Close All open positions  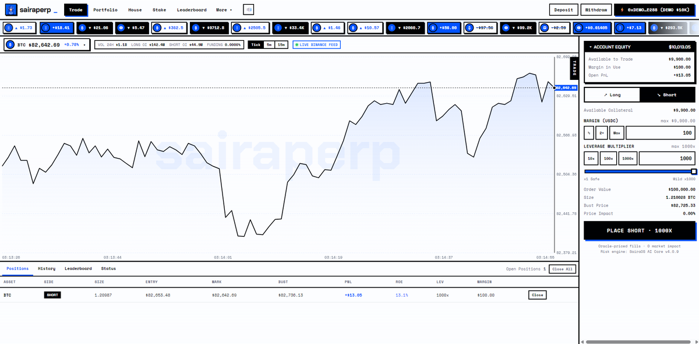(x=562, y=269)
